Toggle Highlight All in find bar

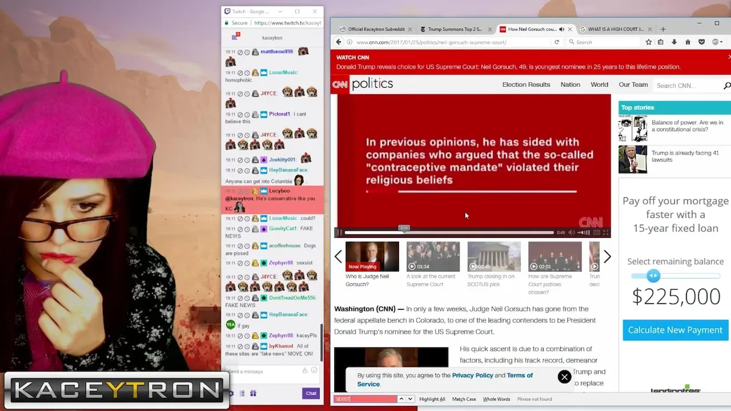(432, 399)
